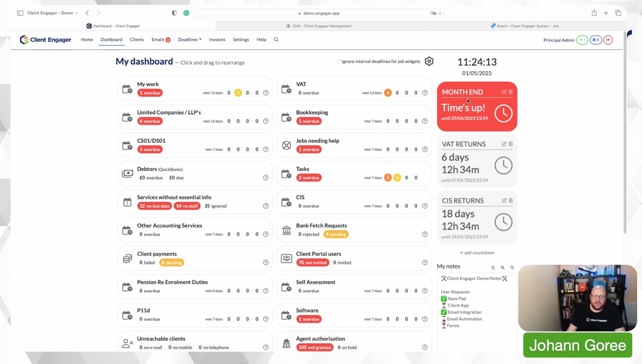Delete the VAT RETURNS countdown
The height and width of the screenshot is (364, 642).
(511, 144)
